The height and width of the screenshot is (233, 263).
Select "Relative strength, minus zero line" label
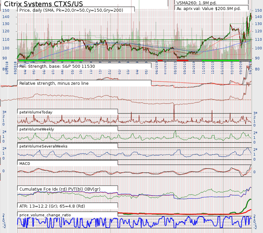pos(54,83)
